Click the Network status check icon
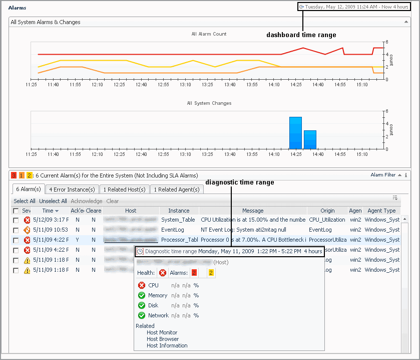This screenshot has width=420, height=360. tap(141, 315)
